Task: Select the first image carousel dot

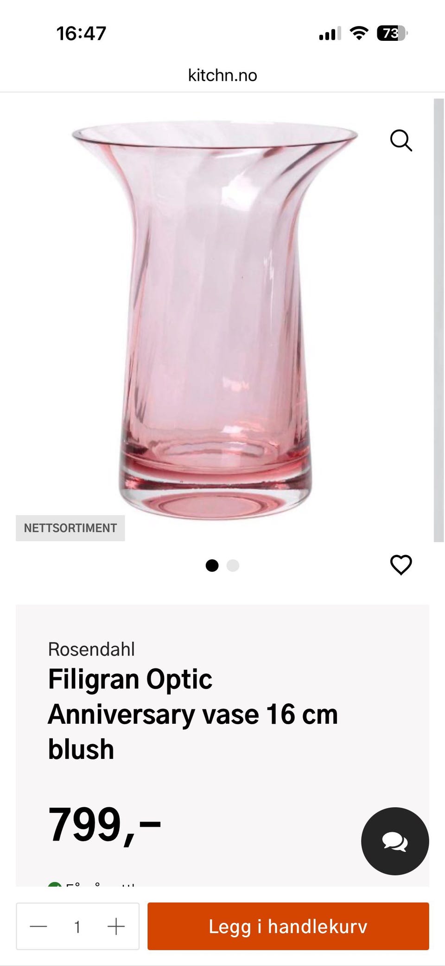Action: tap(212, 565)
